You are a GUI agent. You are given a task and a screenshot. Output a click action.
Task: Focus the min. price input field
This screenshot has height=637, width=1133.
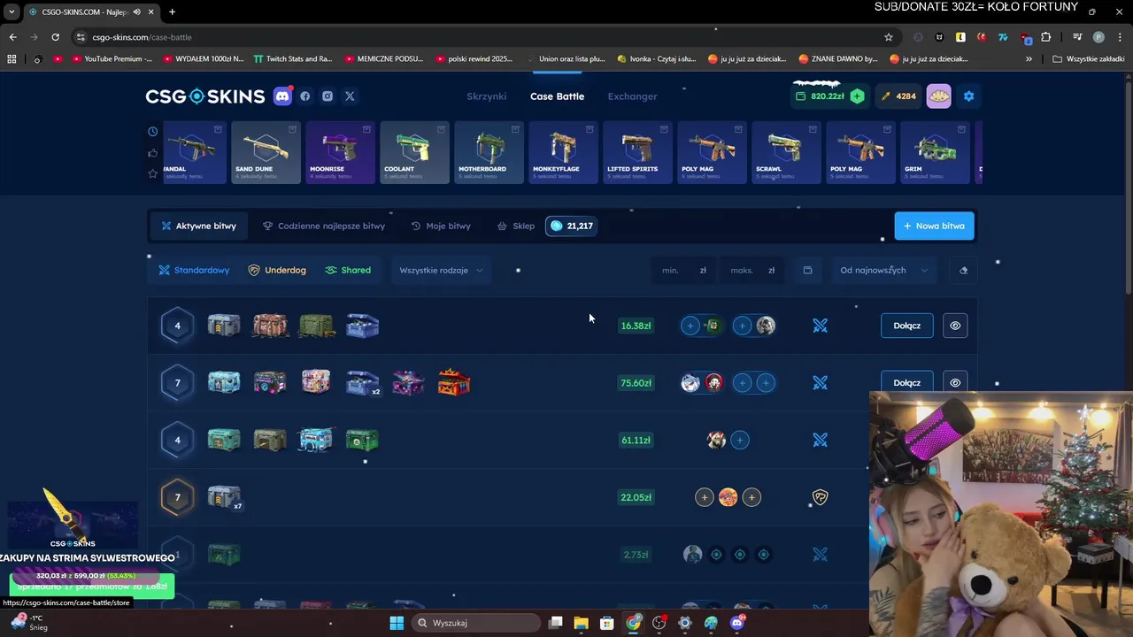(683, 270)
